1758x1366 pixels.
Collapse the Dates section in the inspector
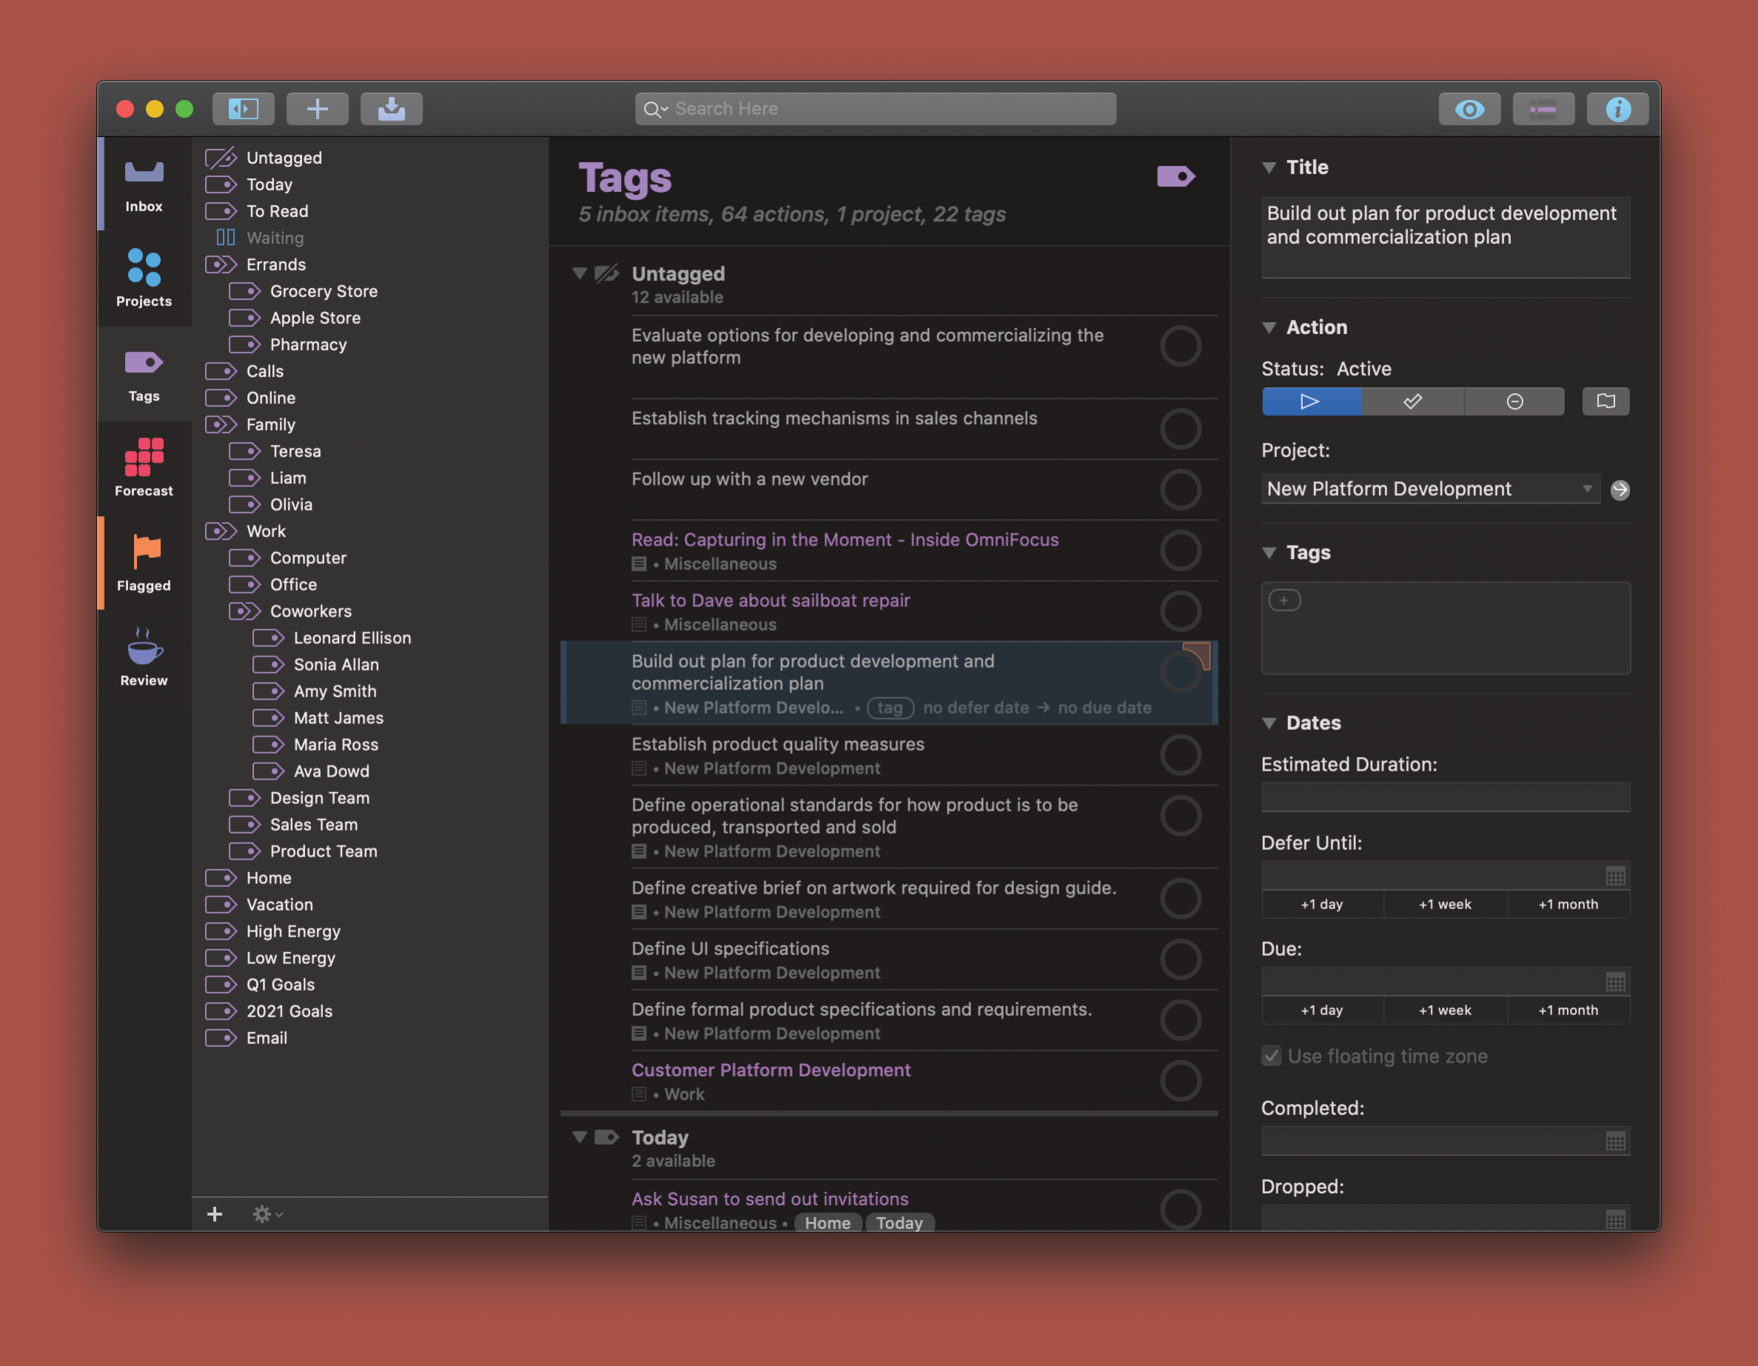coord(1269,722)
